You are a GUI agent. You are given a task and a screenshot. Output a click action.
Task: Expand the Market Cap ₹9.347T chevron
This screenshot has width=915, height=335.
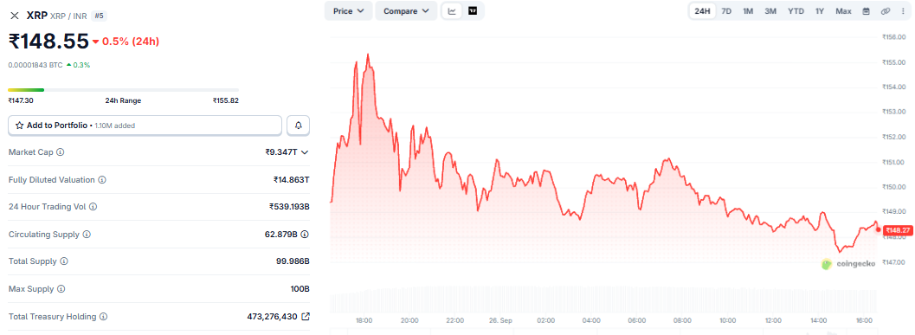pos(304,152)
